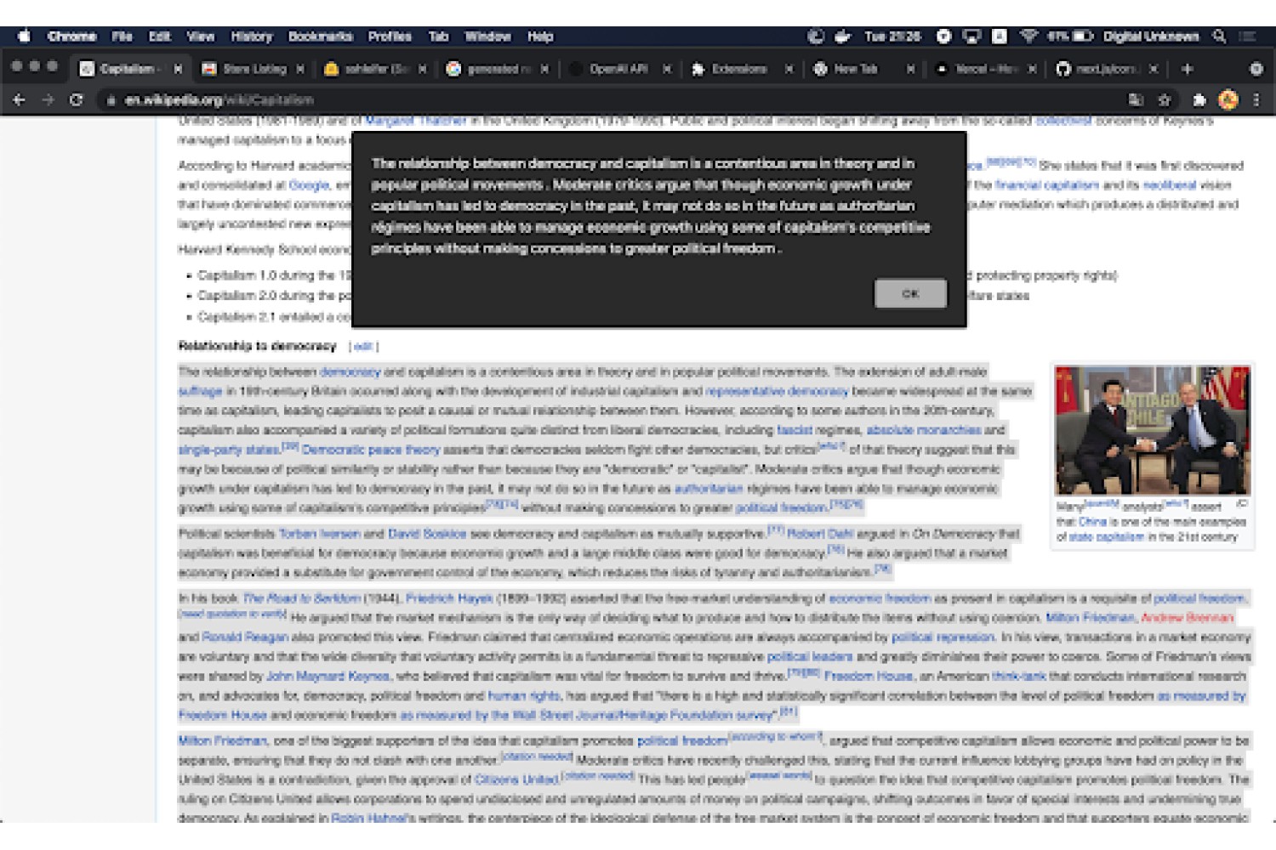Image resolution: width=1276 pixels, height=850 pixels.
Task: Open the display mirroring menu bar icon
Action: (971, 36)
